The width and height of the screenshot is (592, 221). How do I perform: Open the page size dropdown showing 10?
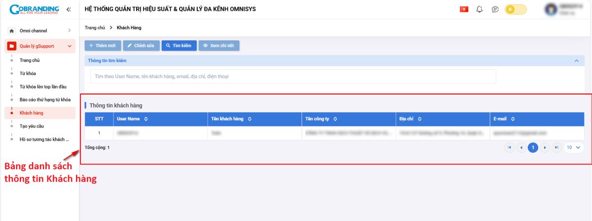tap(573, 147)
